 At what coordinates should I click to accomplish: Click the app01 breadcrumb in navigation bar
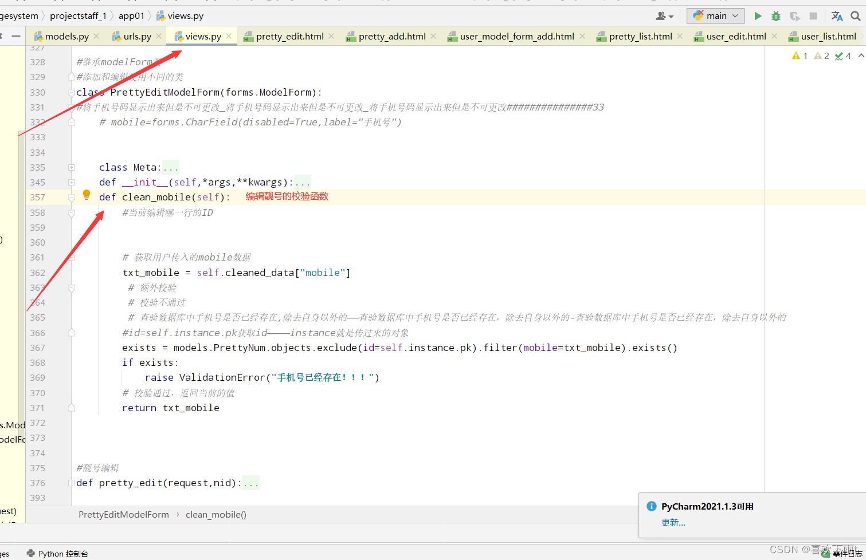(x=131, y=16)
